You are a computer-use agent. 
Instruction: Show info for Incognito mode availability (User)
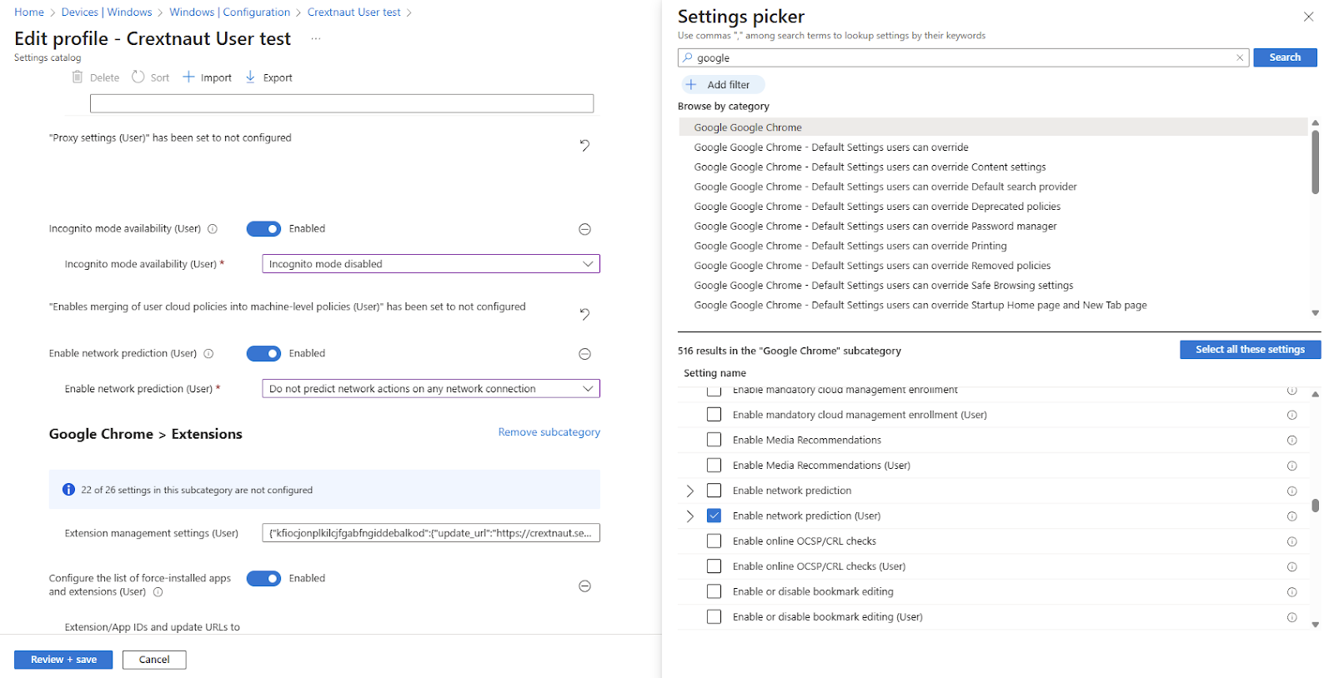click(213, 229)
